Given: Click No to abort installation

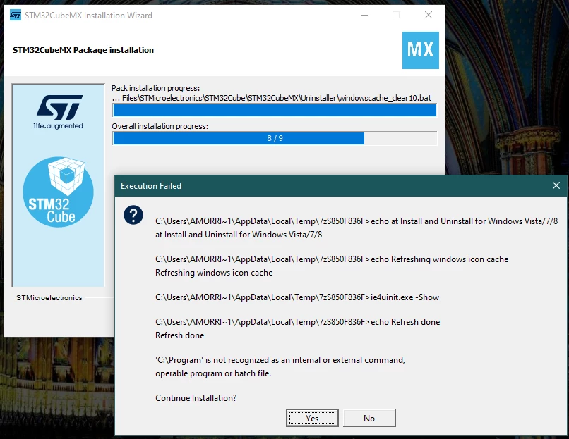Looking at the screenshot, I should point(369,418).
